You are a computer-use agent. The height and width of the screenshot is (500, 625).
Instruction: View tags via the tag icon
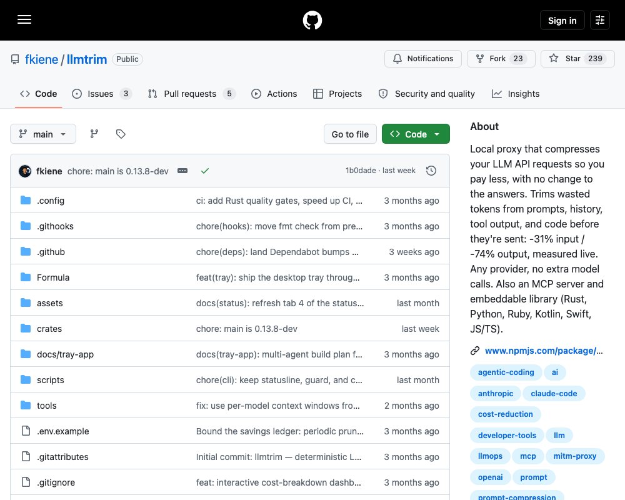click(x=121, y=134)
